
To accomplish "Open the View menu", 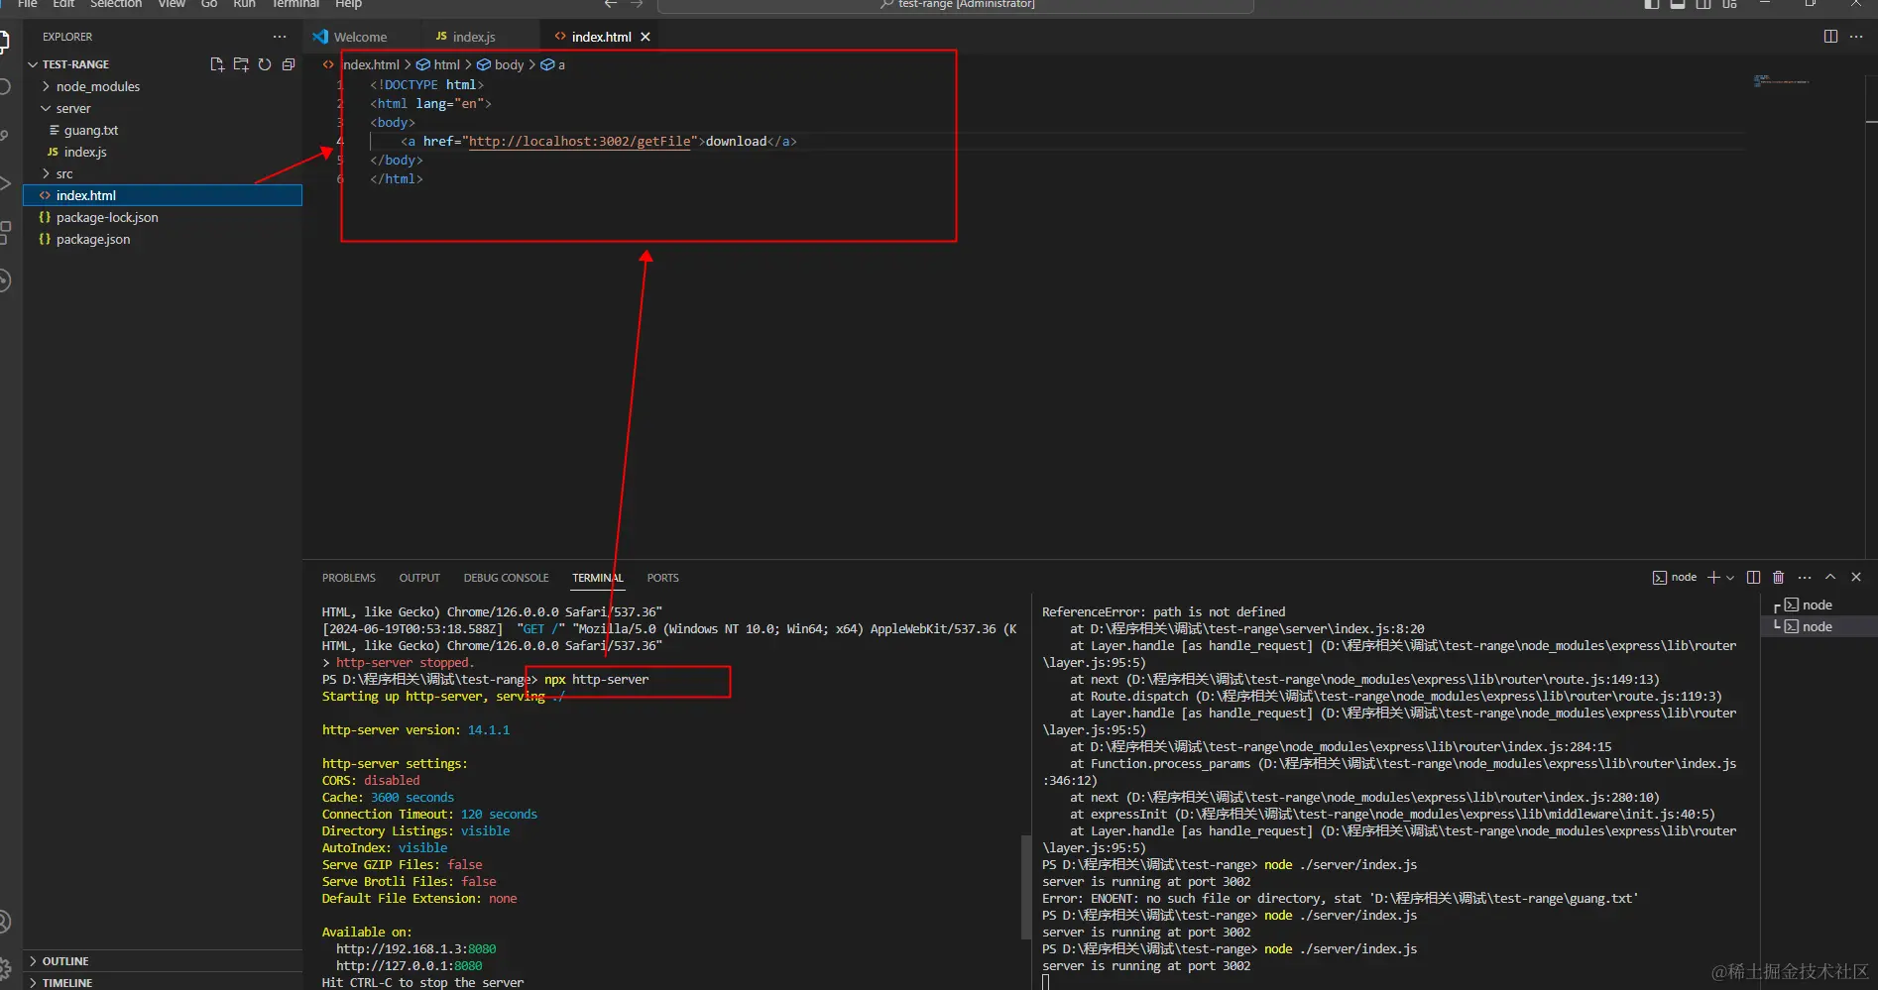I will click(x=172, y=4).
